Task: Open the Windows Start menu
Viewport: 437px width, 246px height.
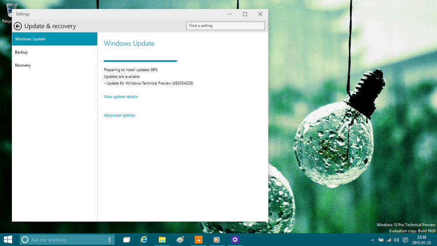Action: 8,239
